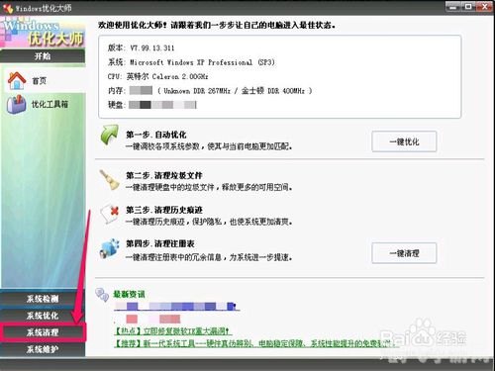Open the 开始 panel header
The width and height of the screenshot is (495, 371).
(x=43, y=56)
